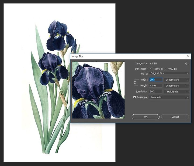Open the Resolution units dropdown
Viewport: 194px width, 166px height.
pyautogui.click(x=176, y=92)
